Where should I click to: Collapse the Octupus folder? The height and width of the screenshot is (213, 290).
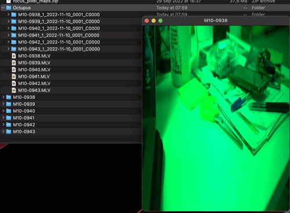(x=3, y=8)
